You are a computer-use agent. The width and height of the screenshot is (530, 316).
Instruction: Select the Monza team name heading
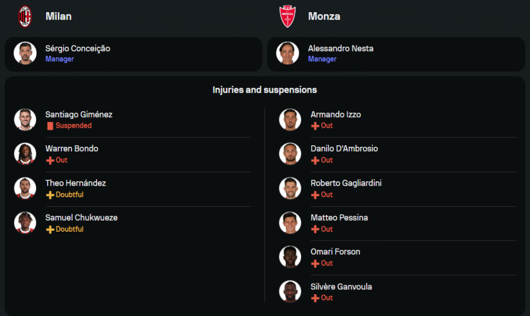click(x=324, y=16)
